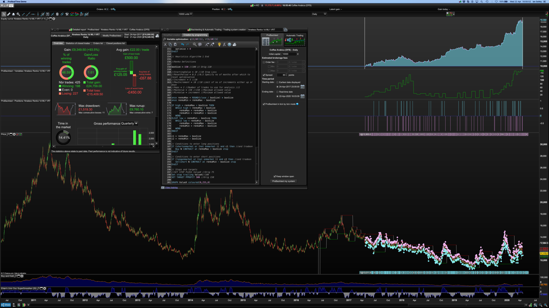
Task: Click the lightbulb icon in editor toolbar
Action: [219, 45]
